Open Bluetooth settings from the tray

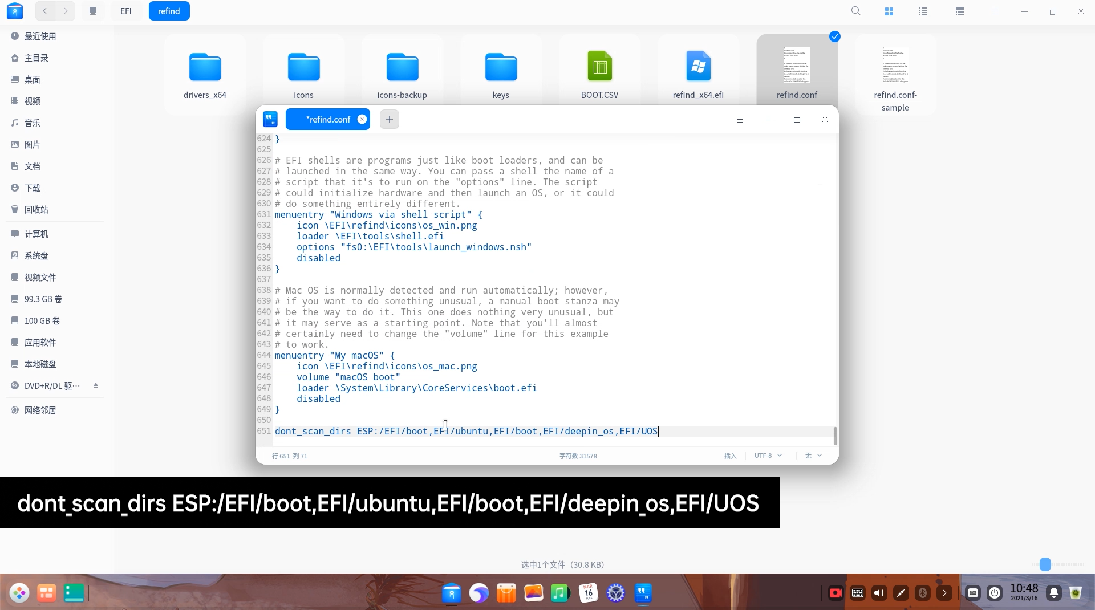point(923,593)
